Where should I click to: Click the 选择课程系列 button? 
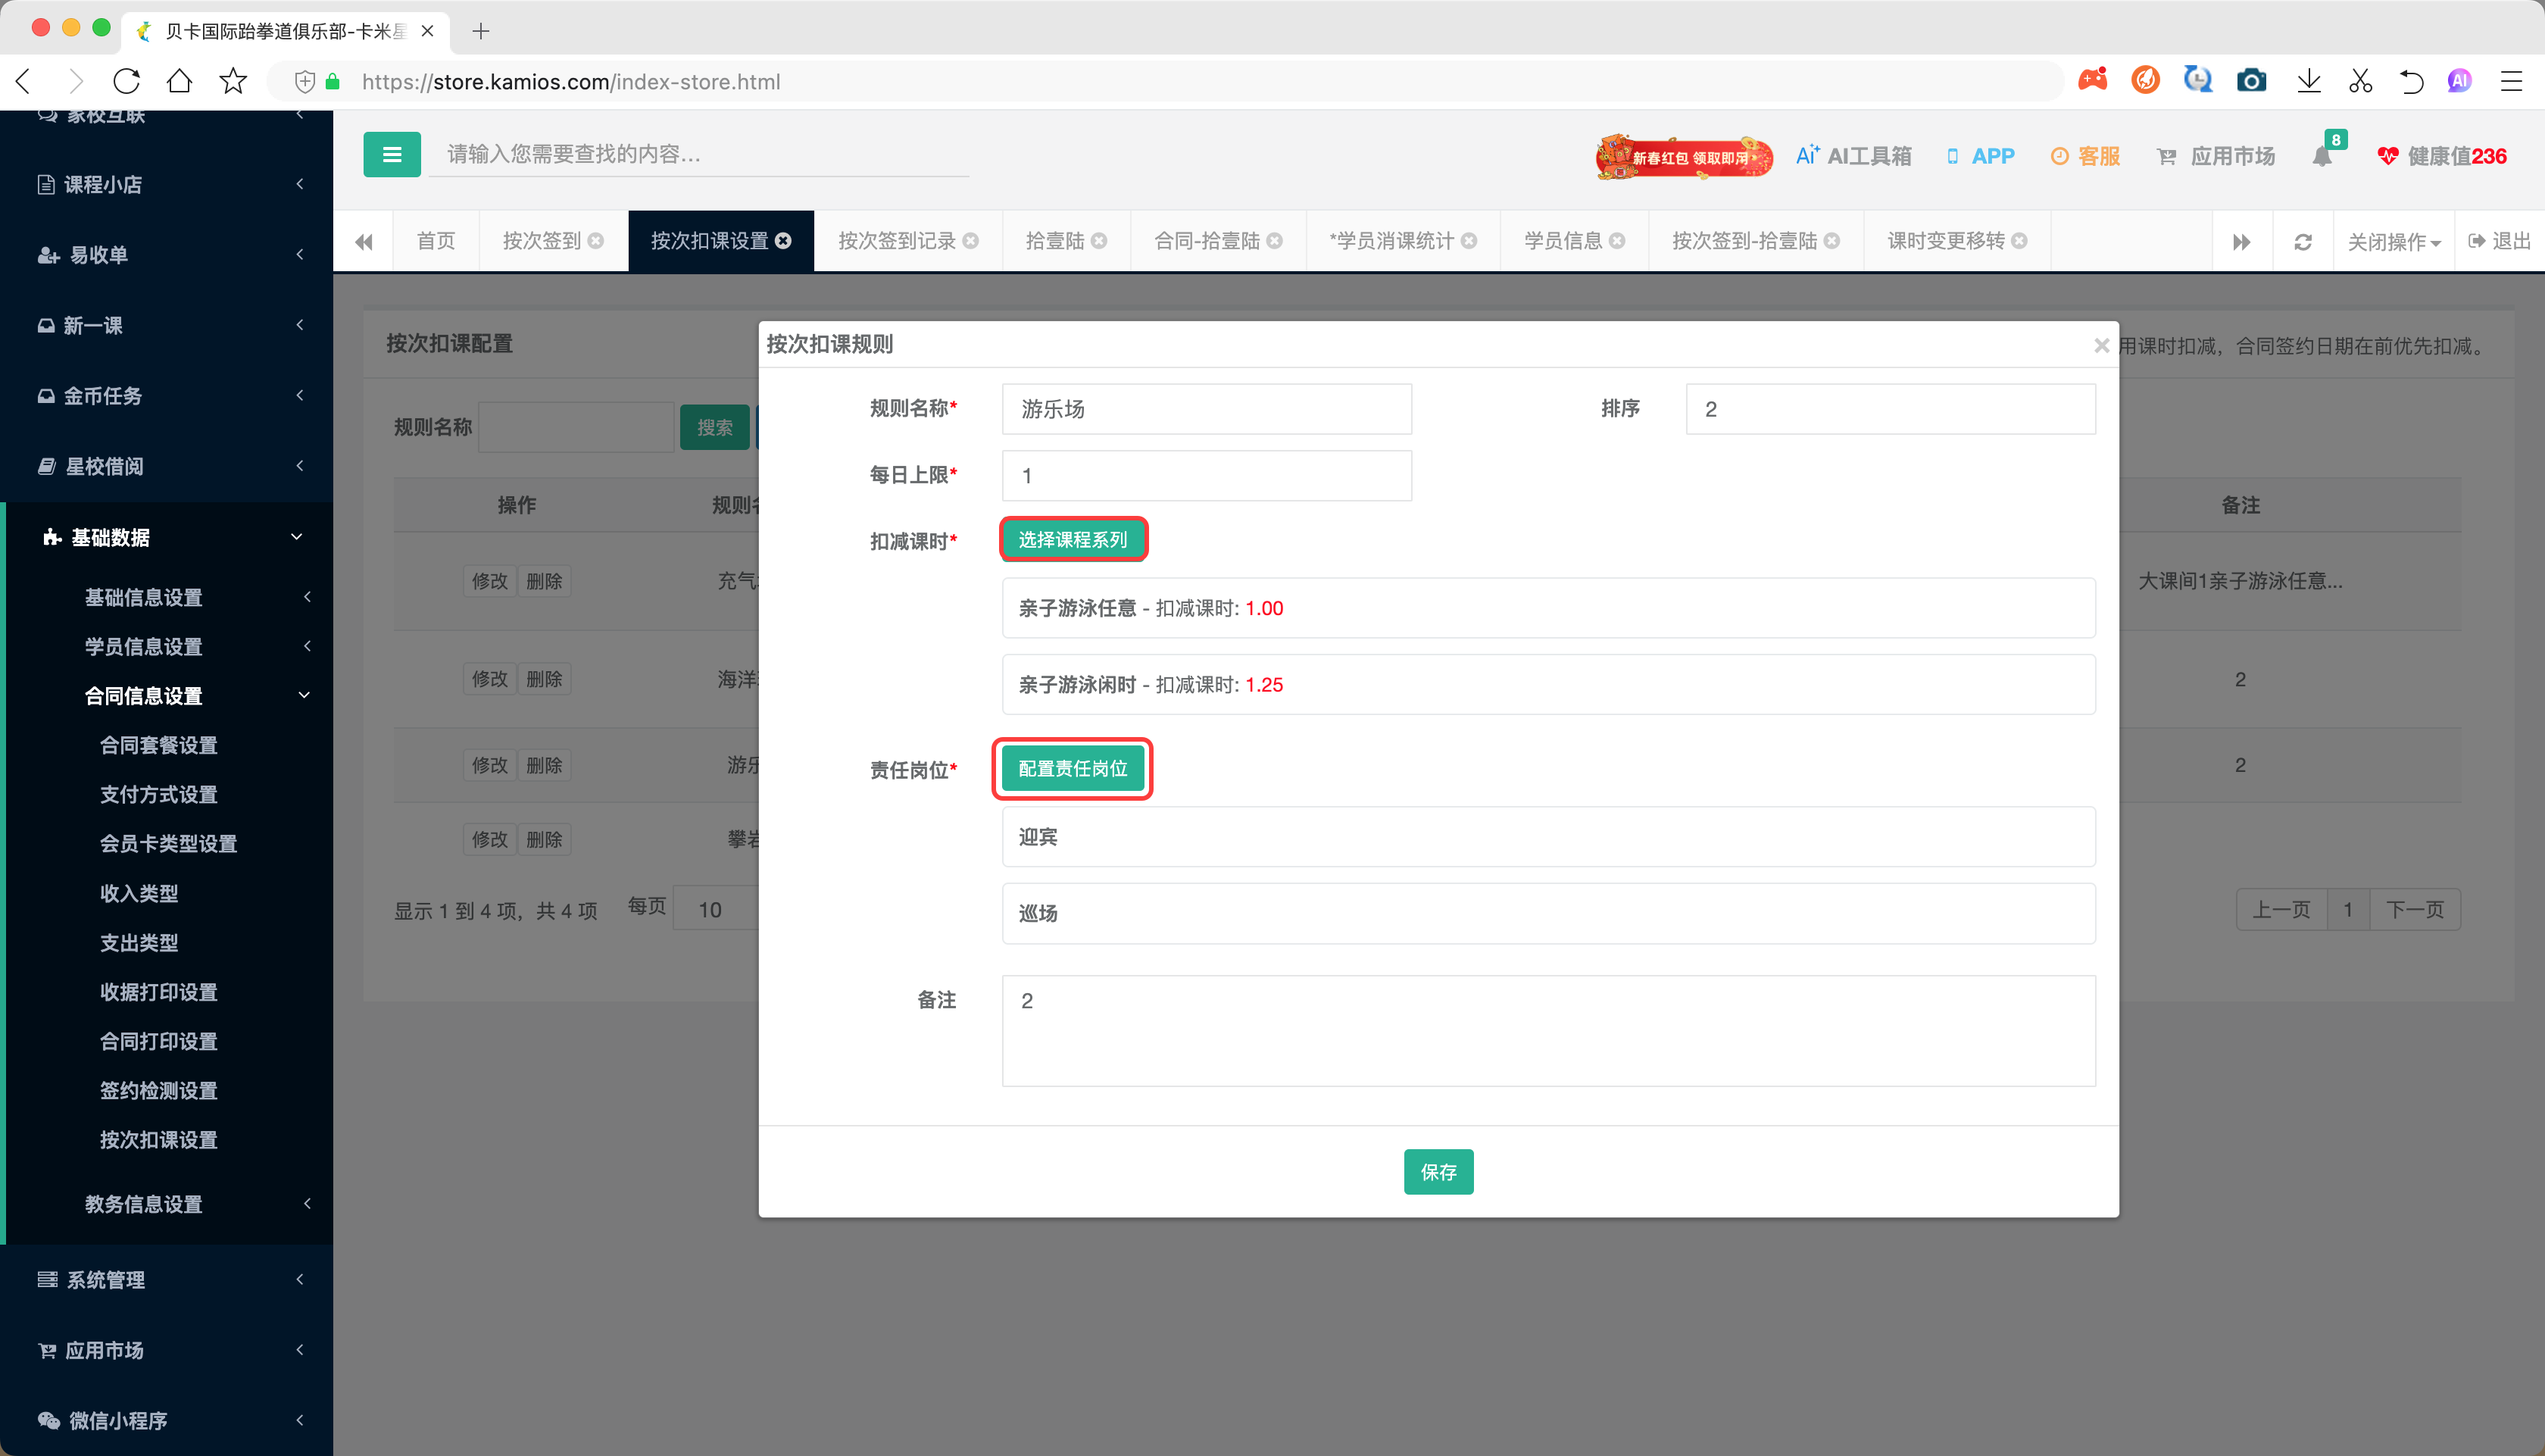click(1073, 540)
